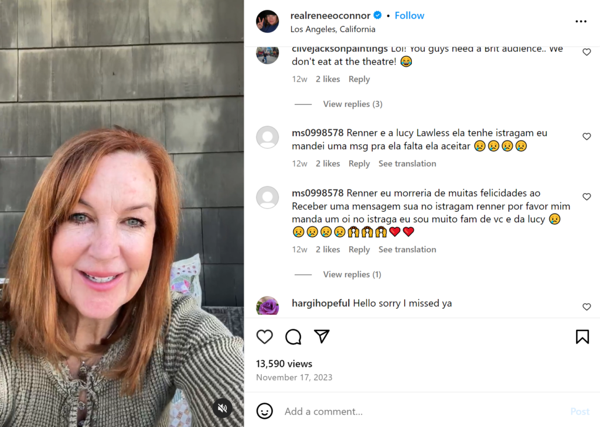
Task: See translation of the Lucy Lawless comment
Action: coord(407,164)
